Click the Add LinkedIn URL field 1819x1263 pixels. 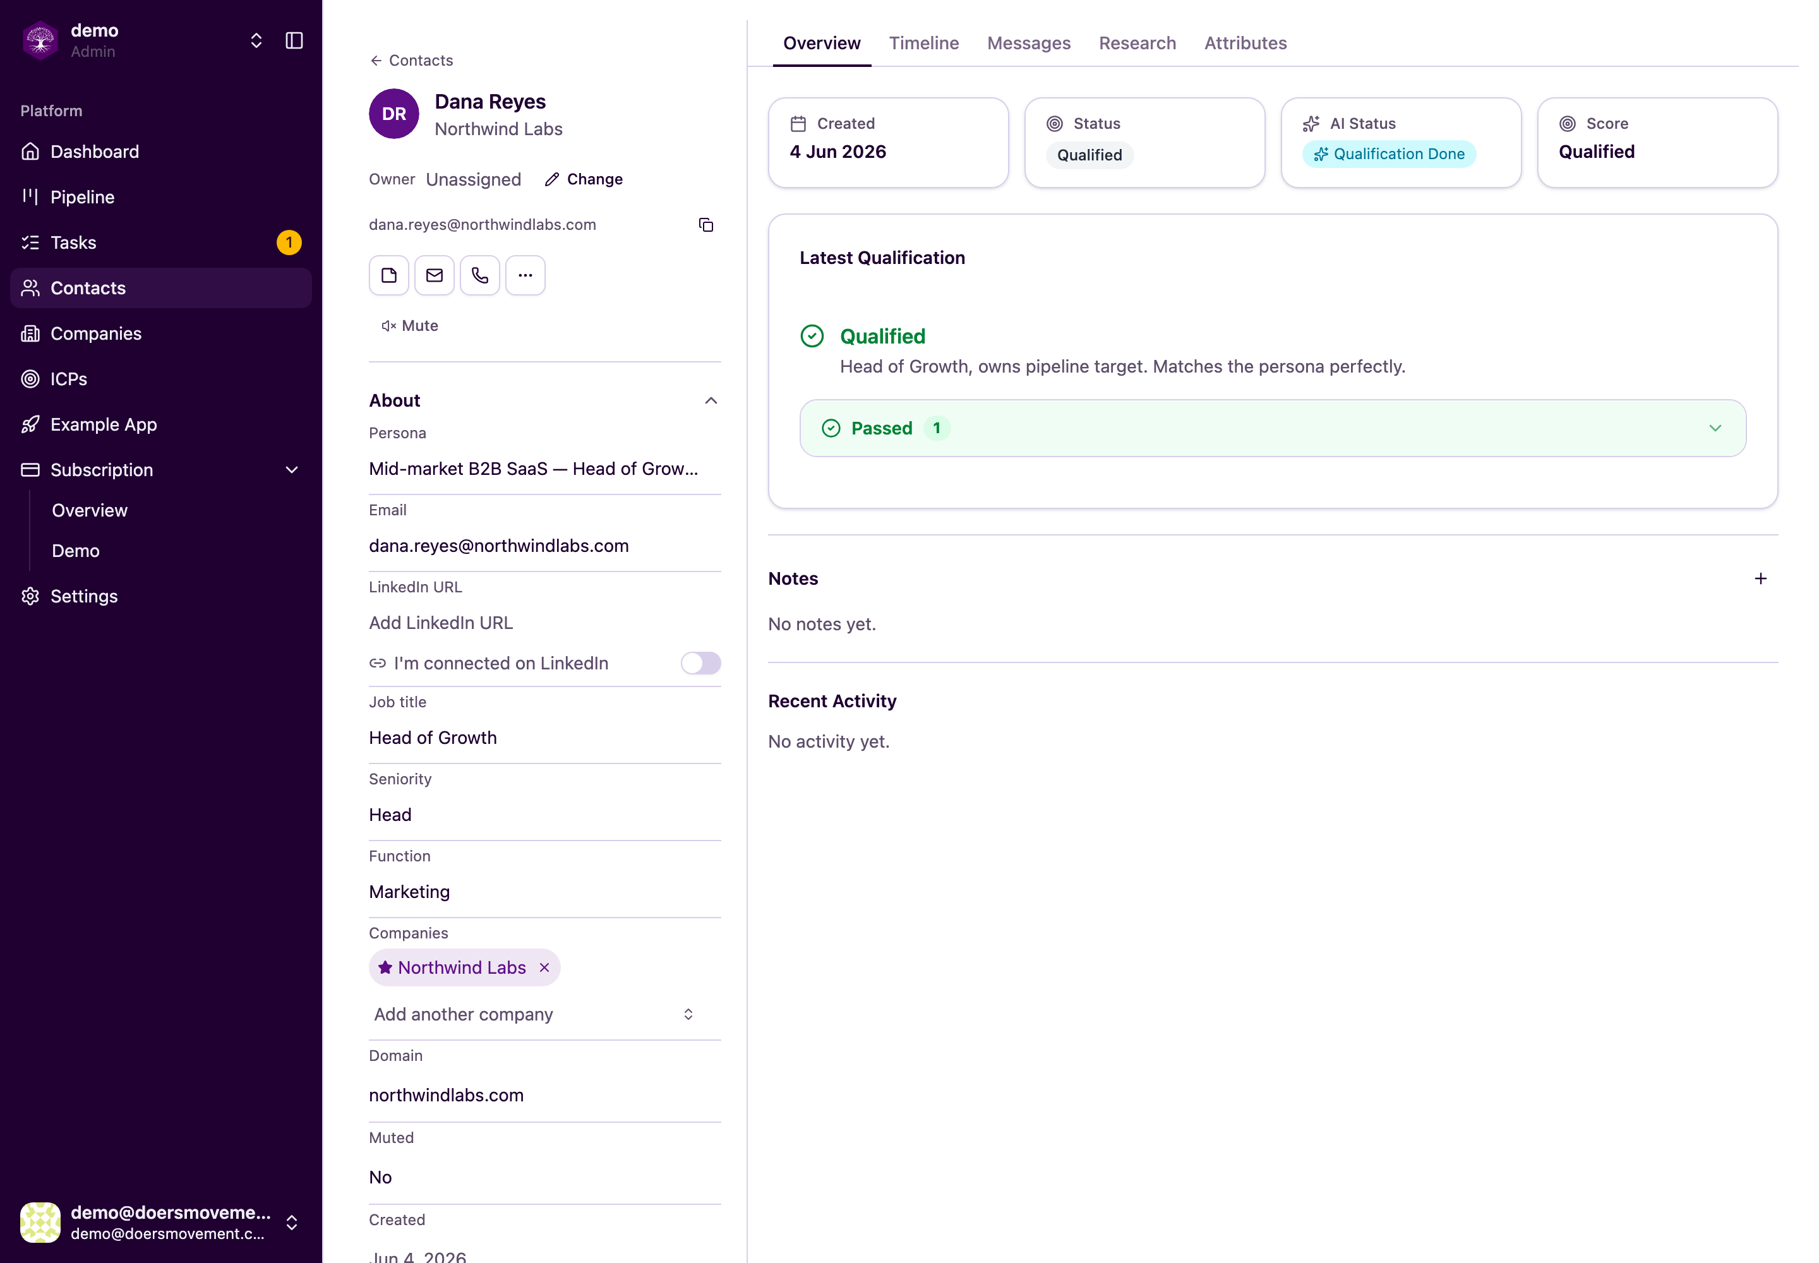pyautogui.click(x=544, y=623)
